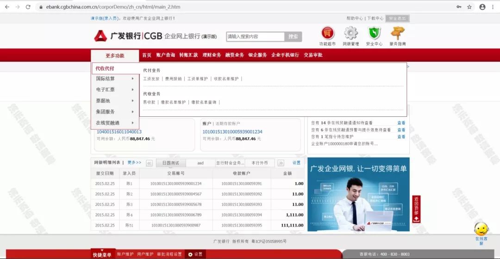Expand 集团服务 submenu

[x=115, y=112]
